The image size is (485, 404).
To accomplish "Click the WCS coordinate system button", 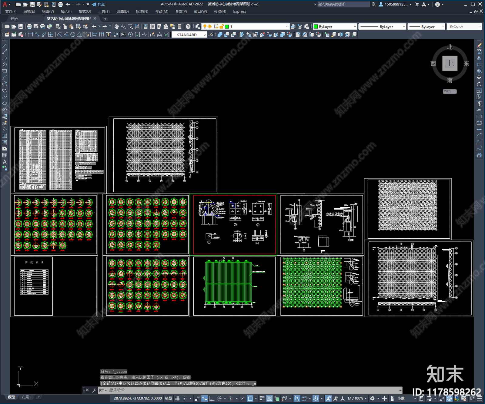I will (x=449, y=91).
